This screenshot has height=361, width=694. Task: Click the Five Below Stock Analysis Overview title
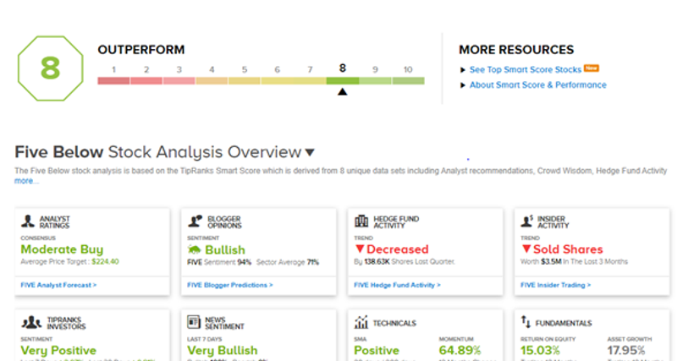[158, 152]
